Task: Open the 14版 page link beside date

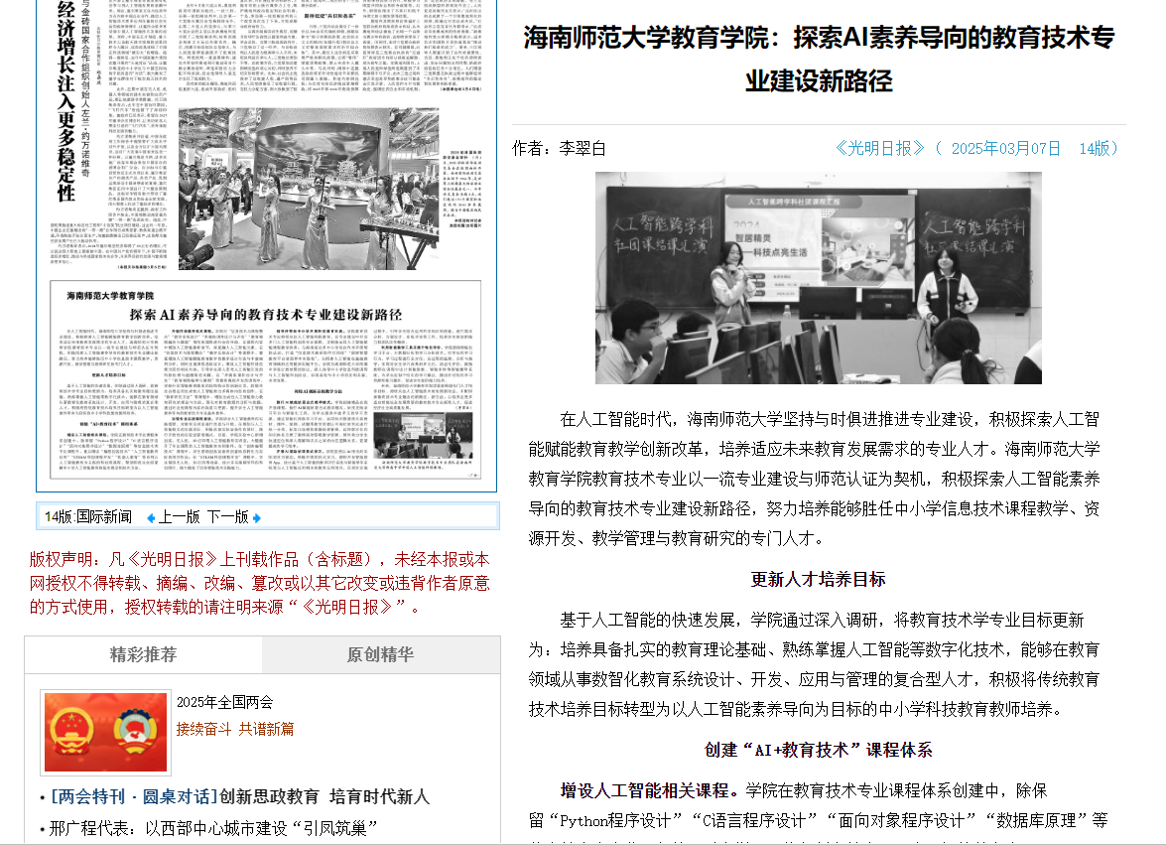Action: tap(1098, 148)
